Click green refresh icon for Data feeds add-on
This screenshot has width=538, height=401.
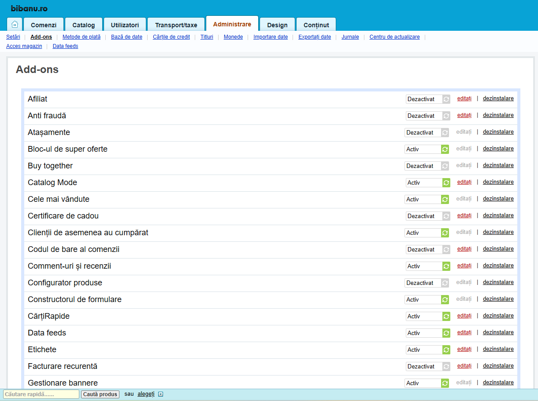tap(446, 333)
